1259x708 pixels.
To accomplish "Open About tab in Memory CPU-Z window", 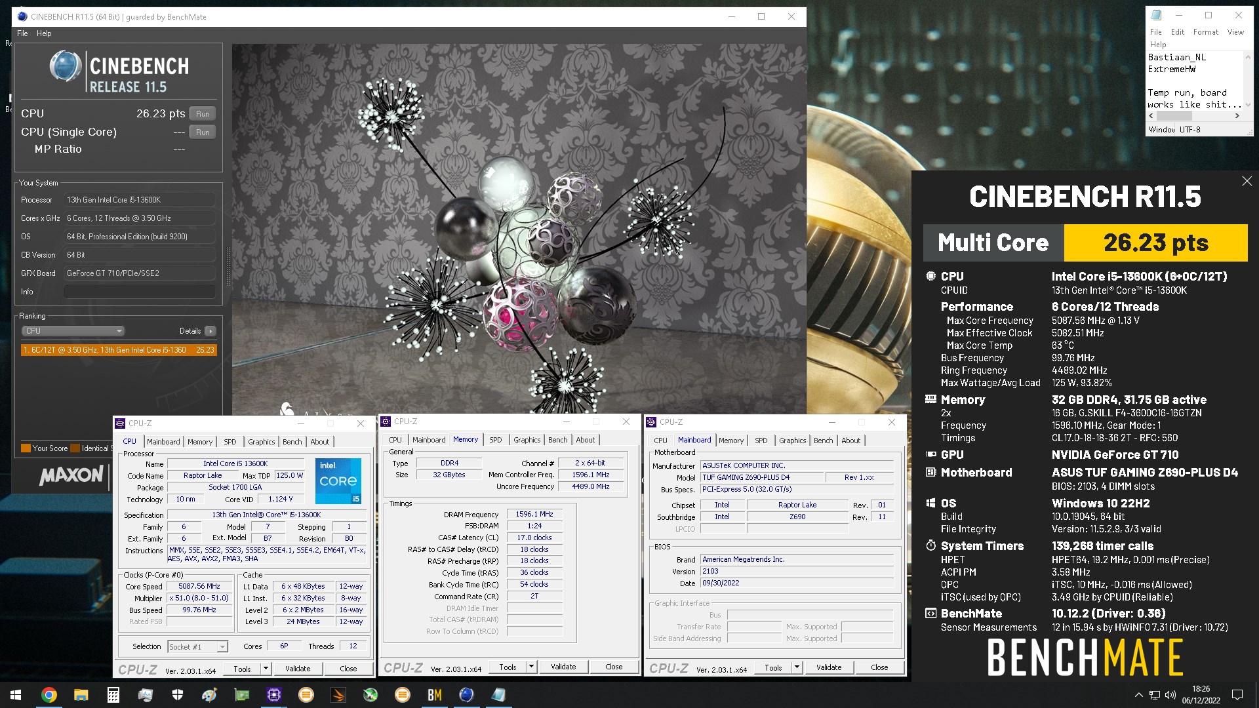I will coord(586,440).
